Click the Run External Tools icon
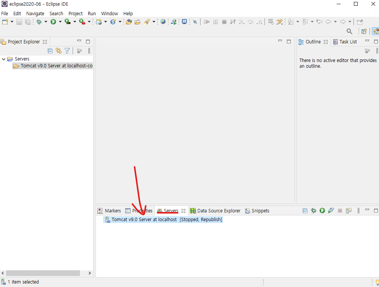The height and width of the screenshot is (287, 379). point(82,22)
